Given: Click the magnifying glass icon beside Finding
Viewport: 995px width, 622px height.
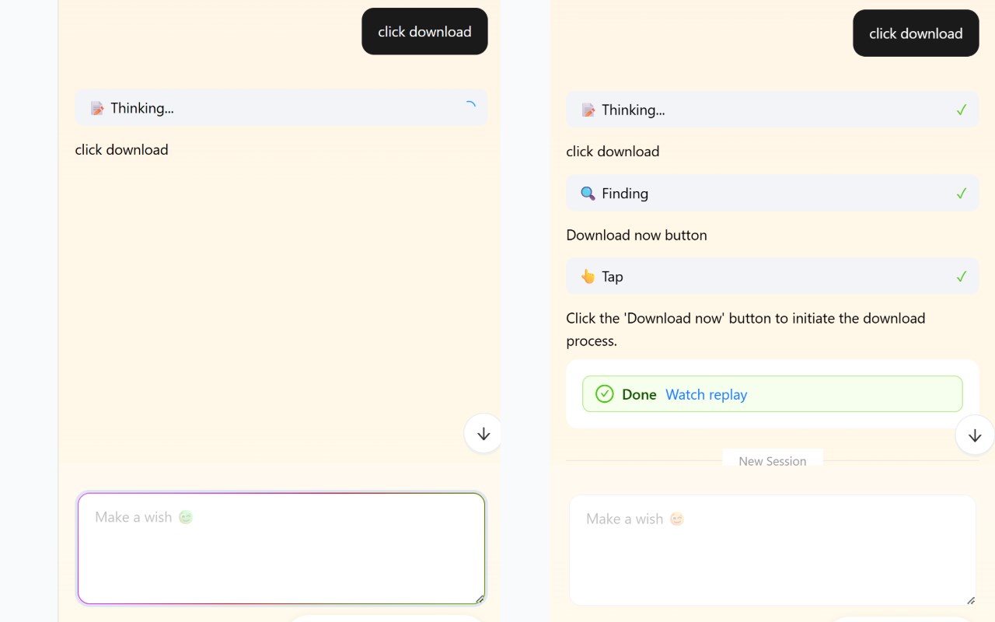Looking at the screenshot, I should (588, 193).
